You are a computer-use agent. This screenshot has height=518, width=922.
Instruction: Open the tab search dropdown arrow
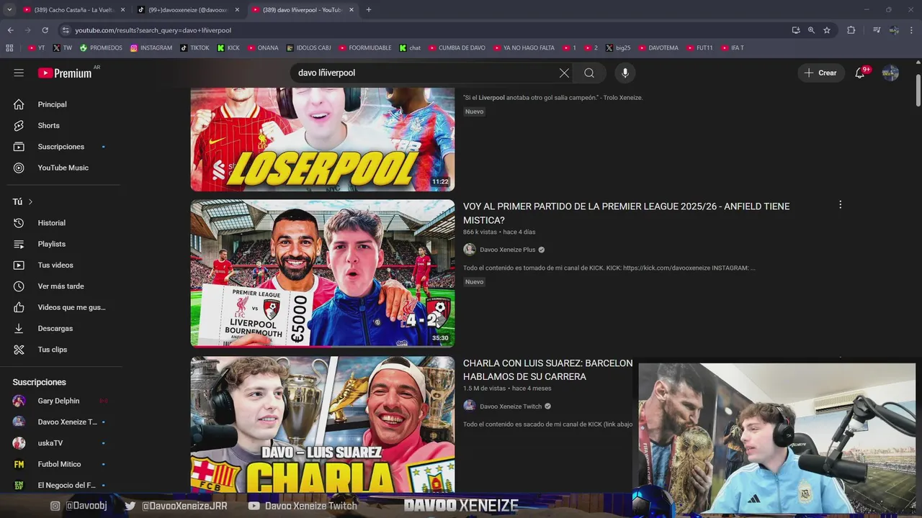point(9,10)
